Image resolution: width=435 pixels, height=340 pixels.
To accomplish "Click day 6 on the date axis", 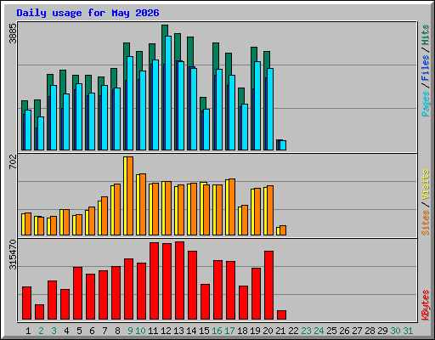I will pyautogui.click(x=92, y=331).
